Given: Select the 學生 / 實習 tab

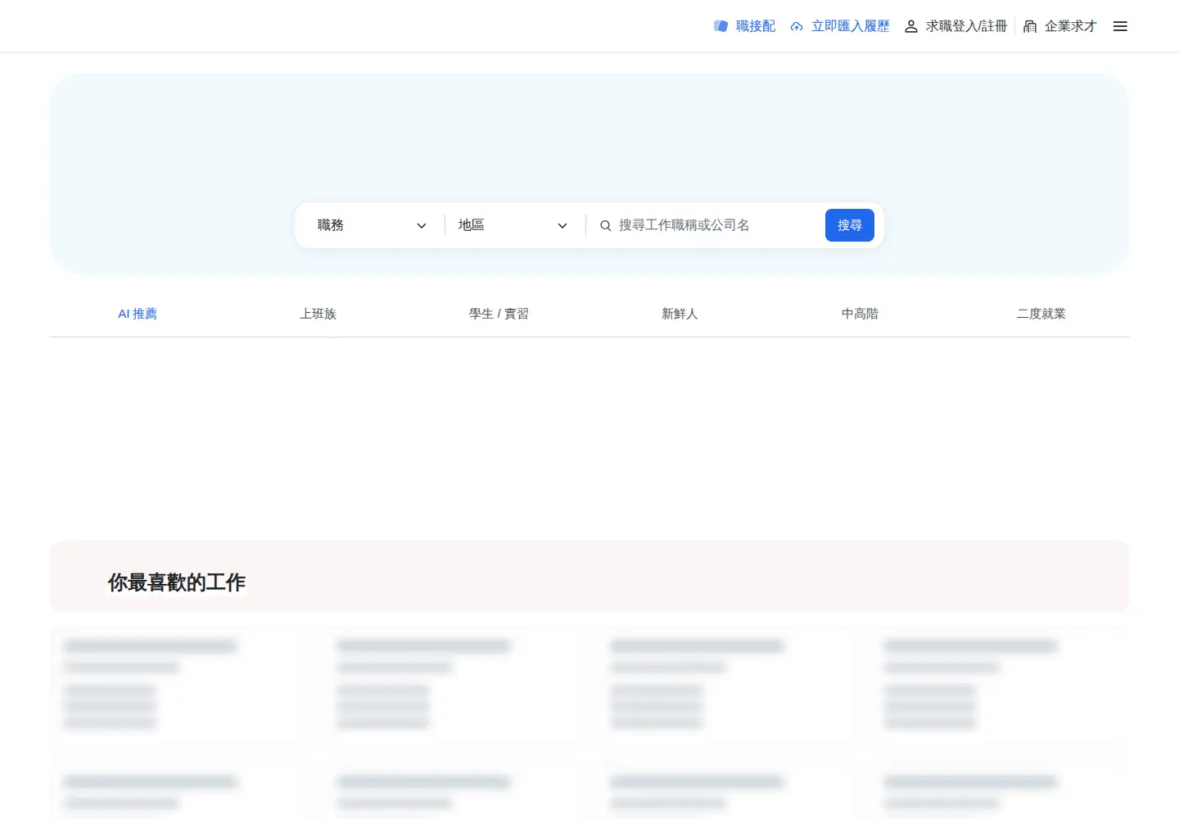Looking at the screenshot, I should coord(499,314).
